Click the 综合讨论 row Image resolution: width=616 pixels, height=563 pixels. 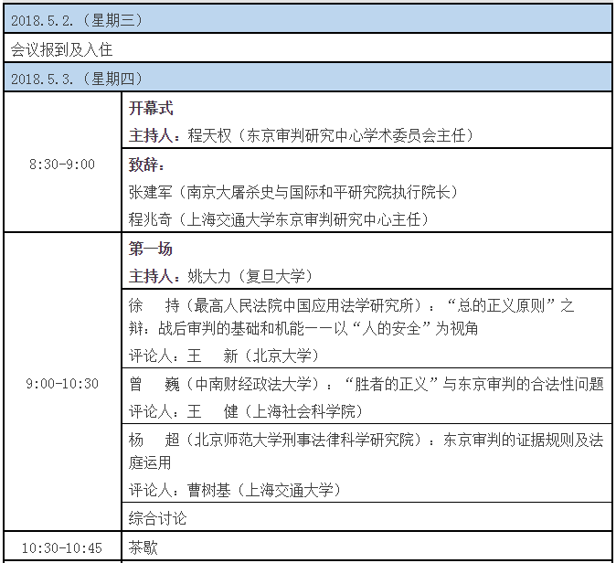[x=157, y=518]
